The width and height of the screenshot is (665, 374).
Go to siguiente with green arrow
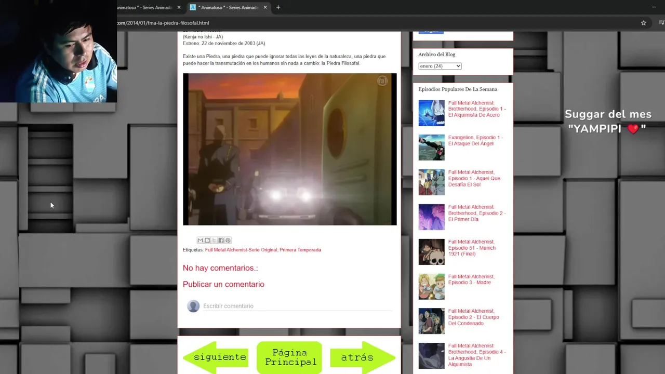point(216,357)
